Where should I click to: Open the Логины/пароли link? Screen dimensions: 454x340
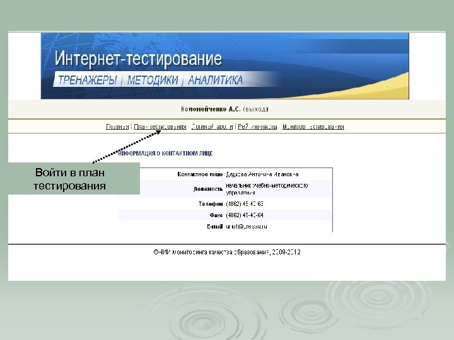(212, 127)
